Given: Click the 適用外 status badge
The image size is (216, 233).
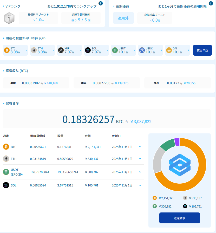Looking at the screenshot, I should [x=123, y=18].
